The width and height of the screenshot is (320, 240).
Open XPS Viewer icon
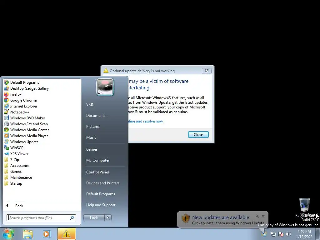click(6, 154)
